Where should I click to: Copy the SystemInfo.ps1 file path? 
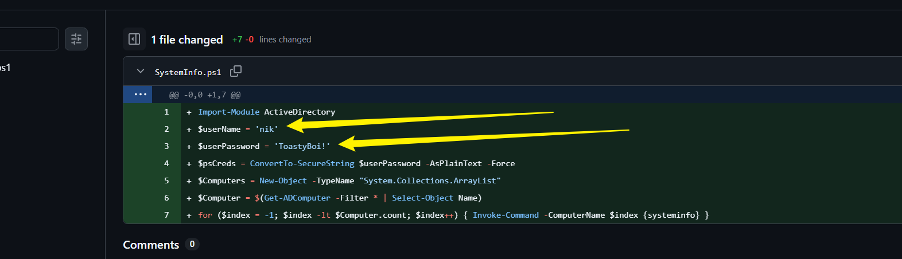[236, 71]
